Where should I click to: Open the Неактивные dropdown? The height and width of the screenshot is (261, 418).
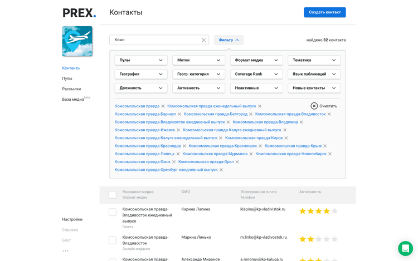click(x=256, y=88)
